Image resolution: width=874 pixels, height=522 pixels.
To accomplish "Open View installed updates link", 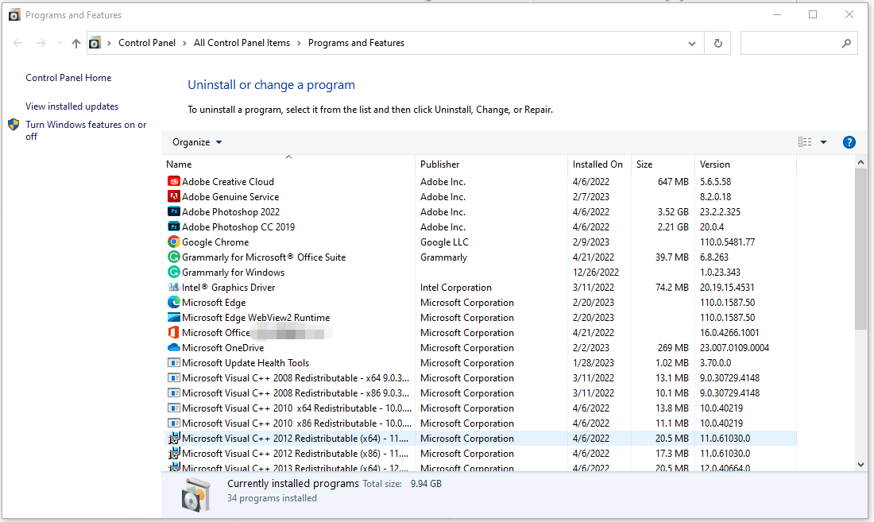I will 72,106.
